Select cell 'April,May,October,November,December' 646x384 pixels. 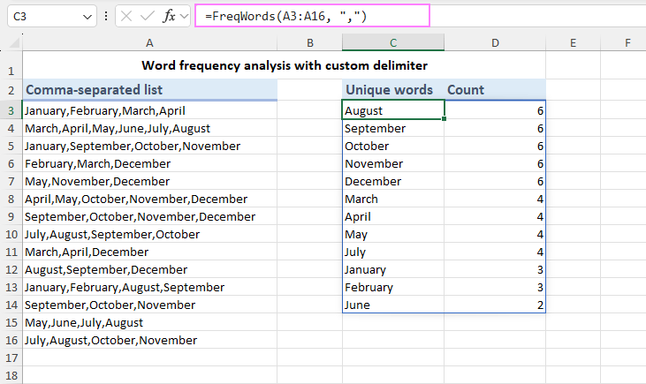pyautogui.click(x=150, y=200)
